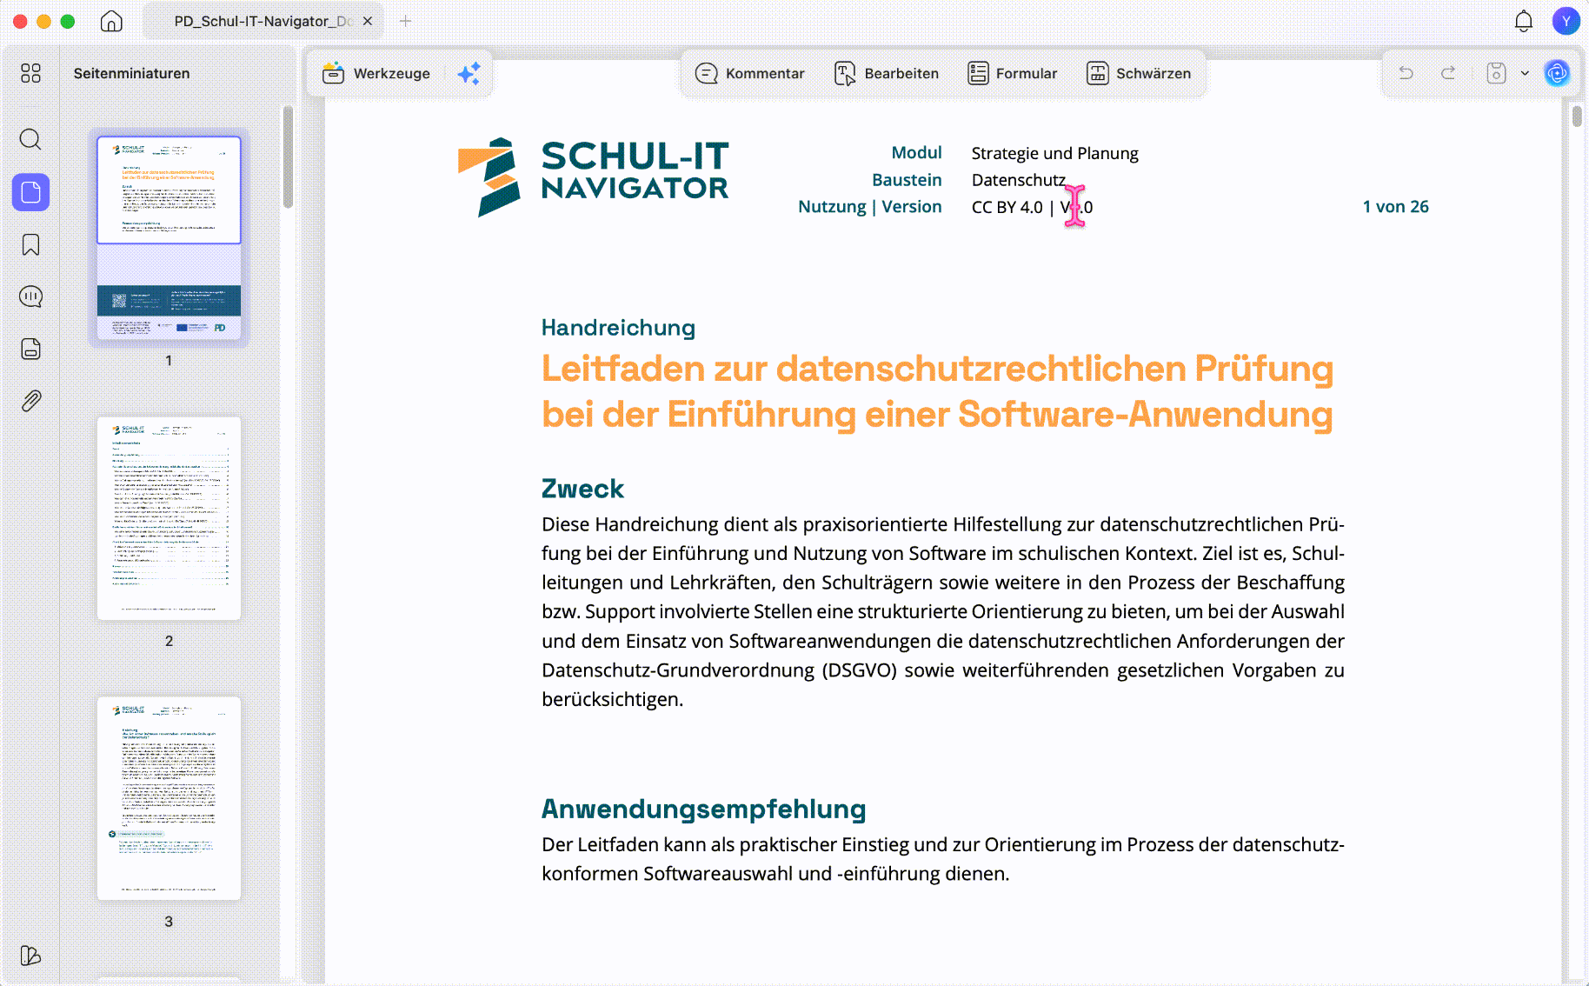
Task: Click 'Strategie und Planung' text
Action: pos(1054,154)
